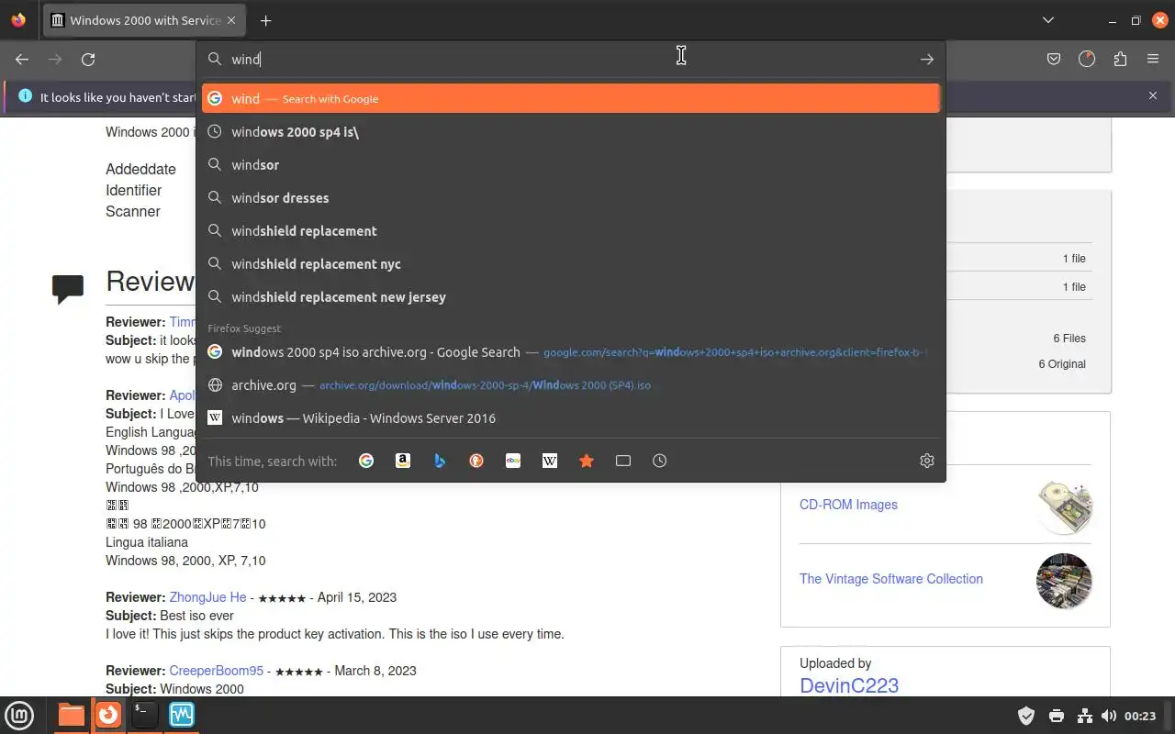The width and height of the screenshot is (1175, 734).
Task: Choose 'windshield replacement' suggestion
Action: 571,230
